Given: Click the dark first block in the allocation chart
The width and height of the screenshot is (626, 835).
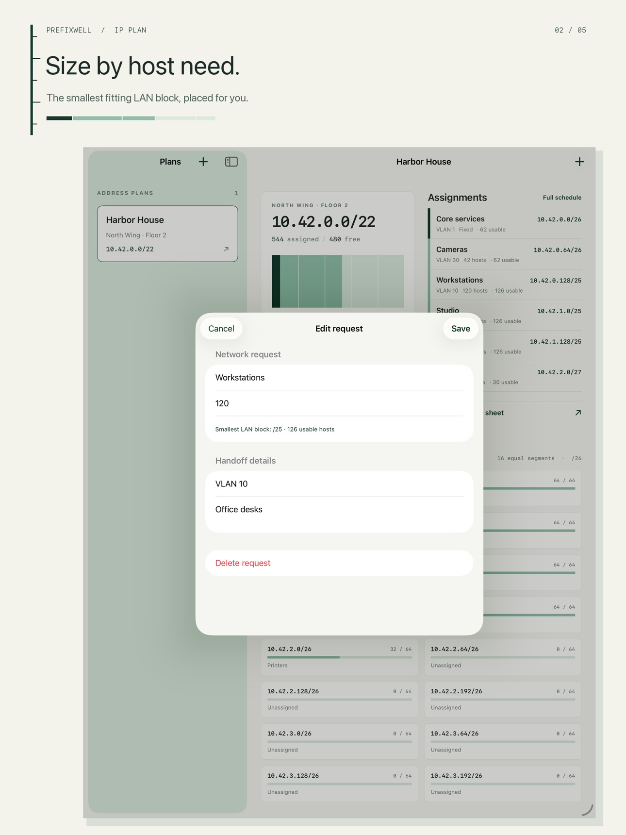Looking at the screenshot, I should click(276, 281).
